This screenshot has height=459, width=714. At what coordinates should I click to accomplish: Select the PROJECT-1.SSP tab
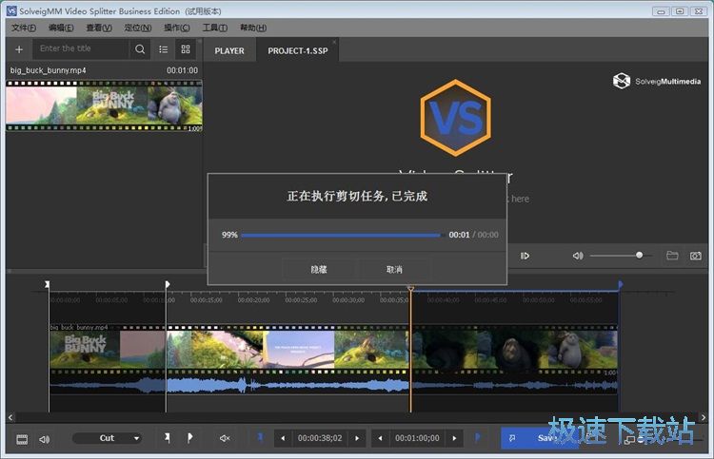click(x=297, y=51)
